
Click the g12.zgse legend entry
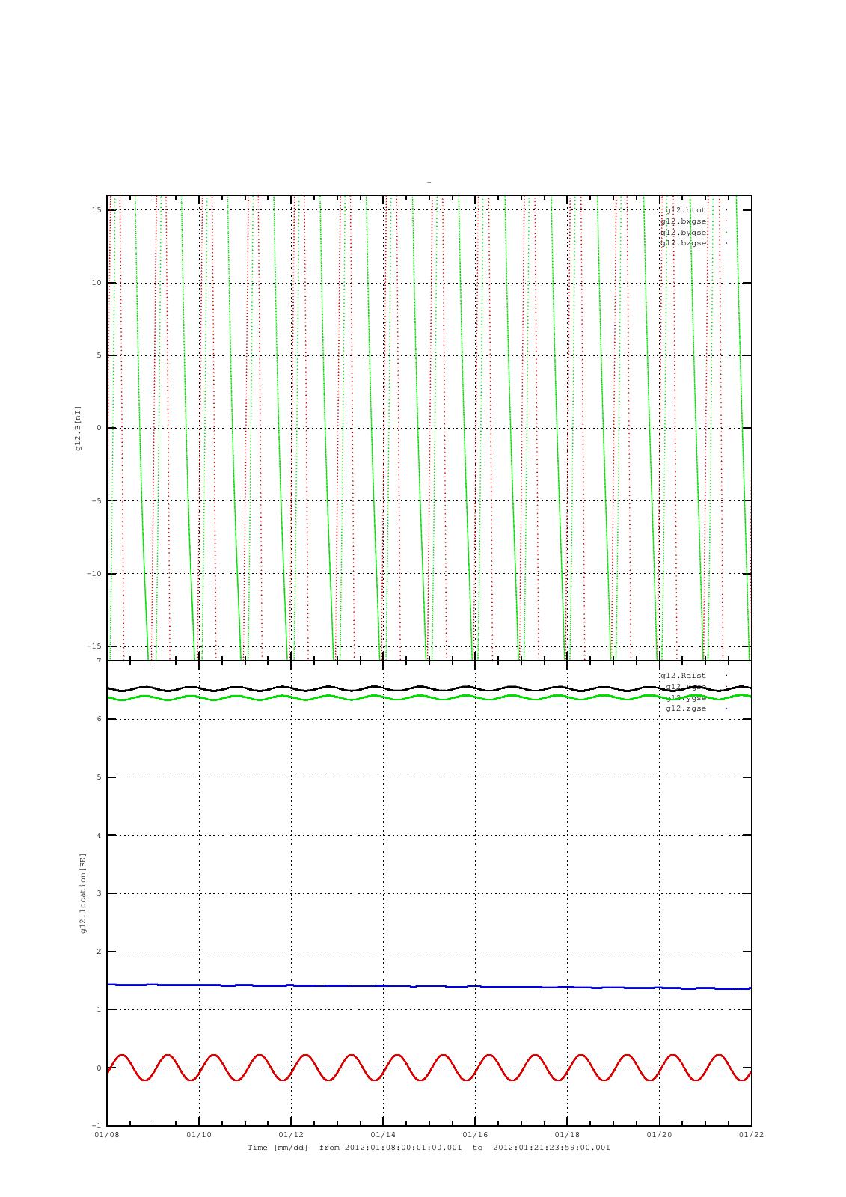pos(685,708)
